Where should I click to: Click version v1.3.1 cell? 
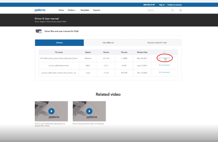coord(106,66)
